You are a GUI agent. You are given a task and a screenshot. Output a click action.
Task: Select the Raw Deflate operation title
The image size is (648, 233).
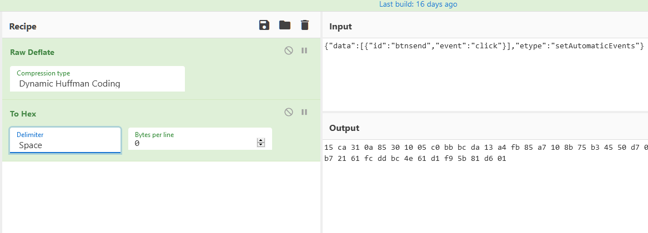click(x=32, y=52)
